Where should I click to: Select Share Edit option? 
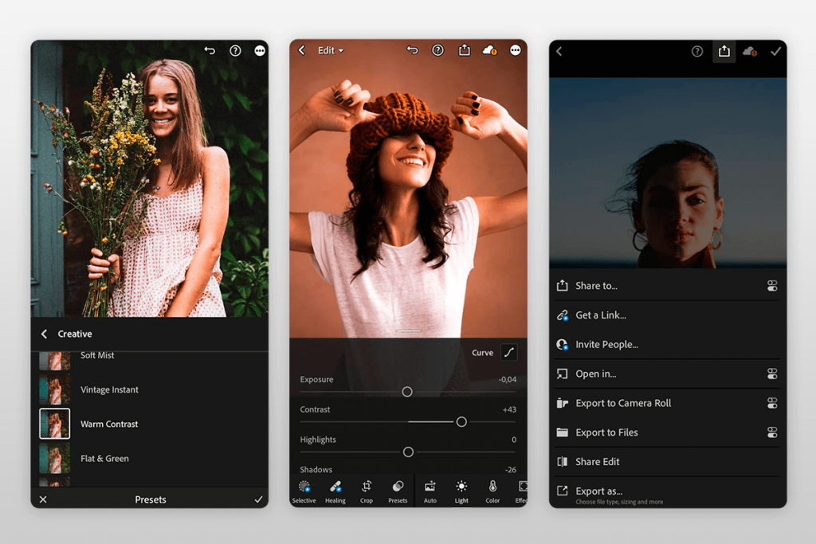606,461
